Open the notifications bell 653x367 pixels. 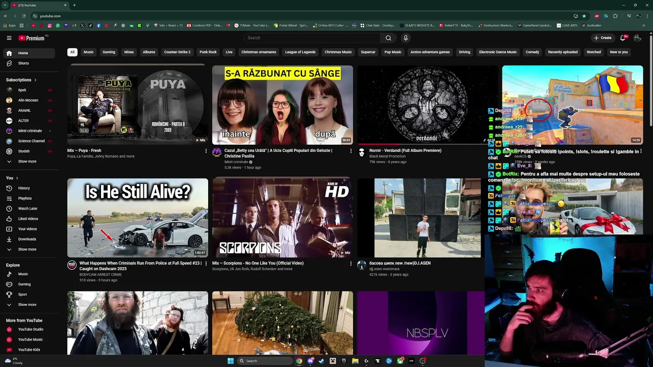623,38
